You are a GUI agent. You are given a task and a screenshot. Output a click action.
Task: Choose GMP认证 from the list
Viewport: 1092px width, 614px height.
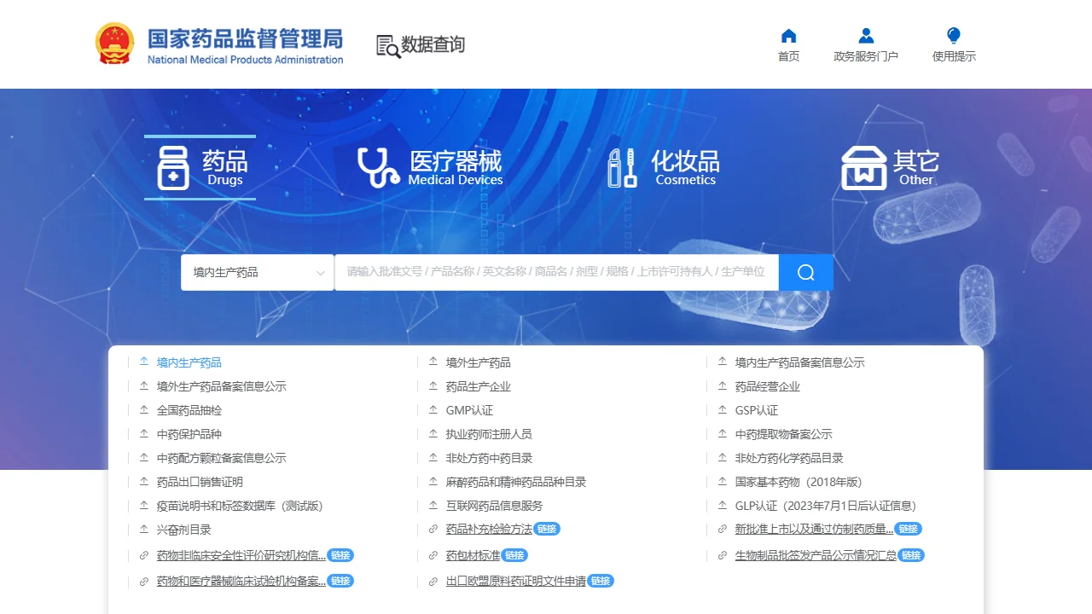point(469,410)
